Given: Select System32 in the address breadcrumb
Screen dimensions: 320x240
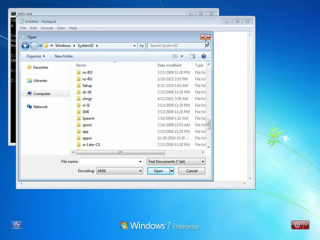Looking at the screenshot, I should [x=86, y=46].
